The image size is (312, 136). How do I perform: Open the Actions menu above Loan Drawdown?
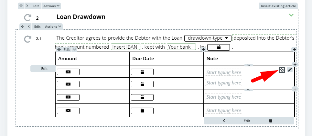[51, 6]
